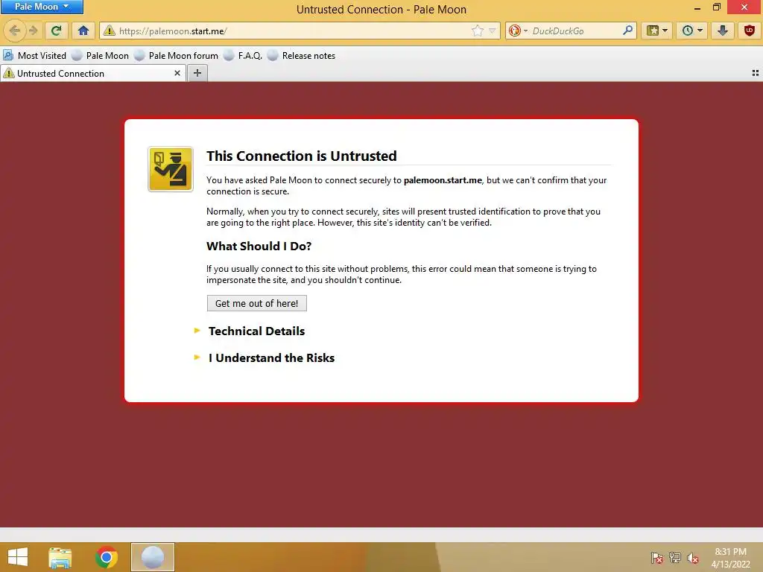Open the Pale Moon application menu
The height and width of the screenshot is (572, 763).
click(42, 7)
